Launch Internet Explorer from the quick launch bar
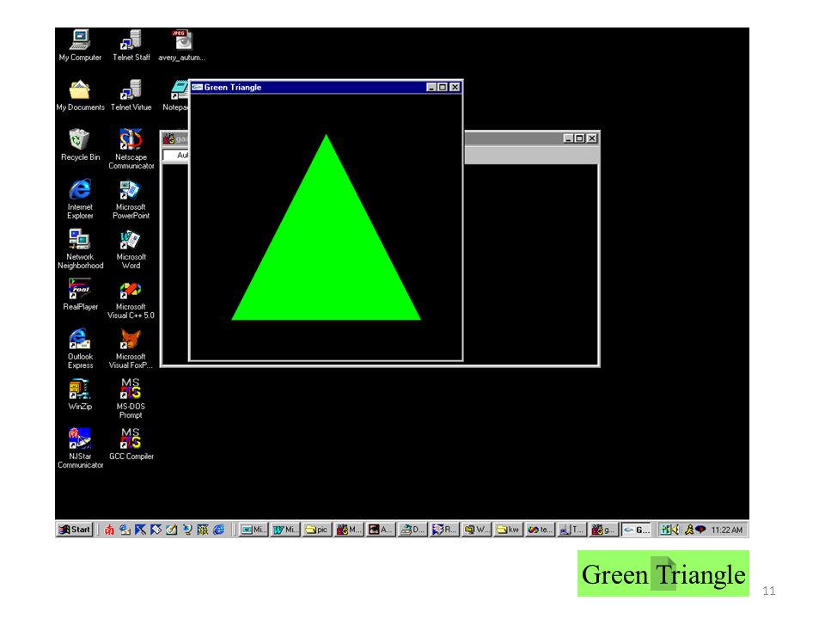The height and width of the screenshot is (619, 825). [218, 530]
